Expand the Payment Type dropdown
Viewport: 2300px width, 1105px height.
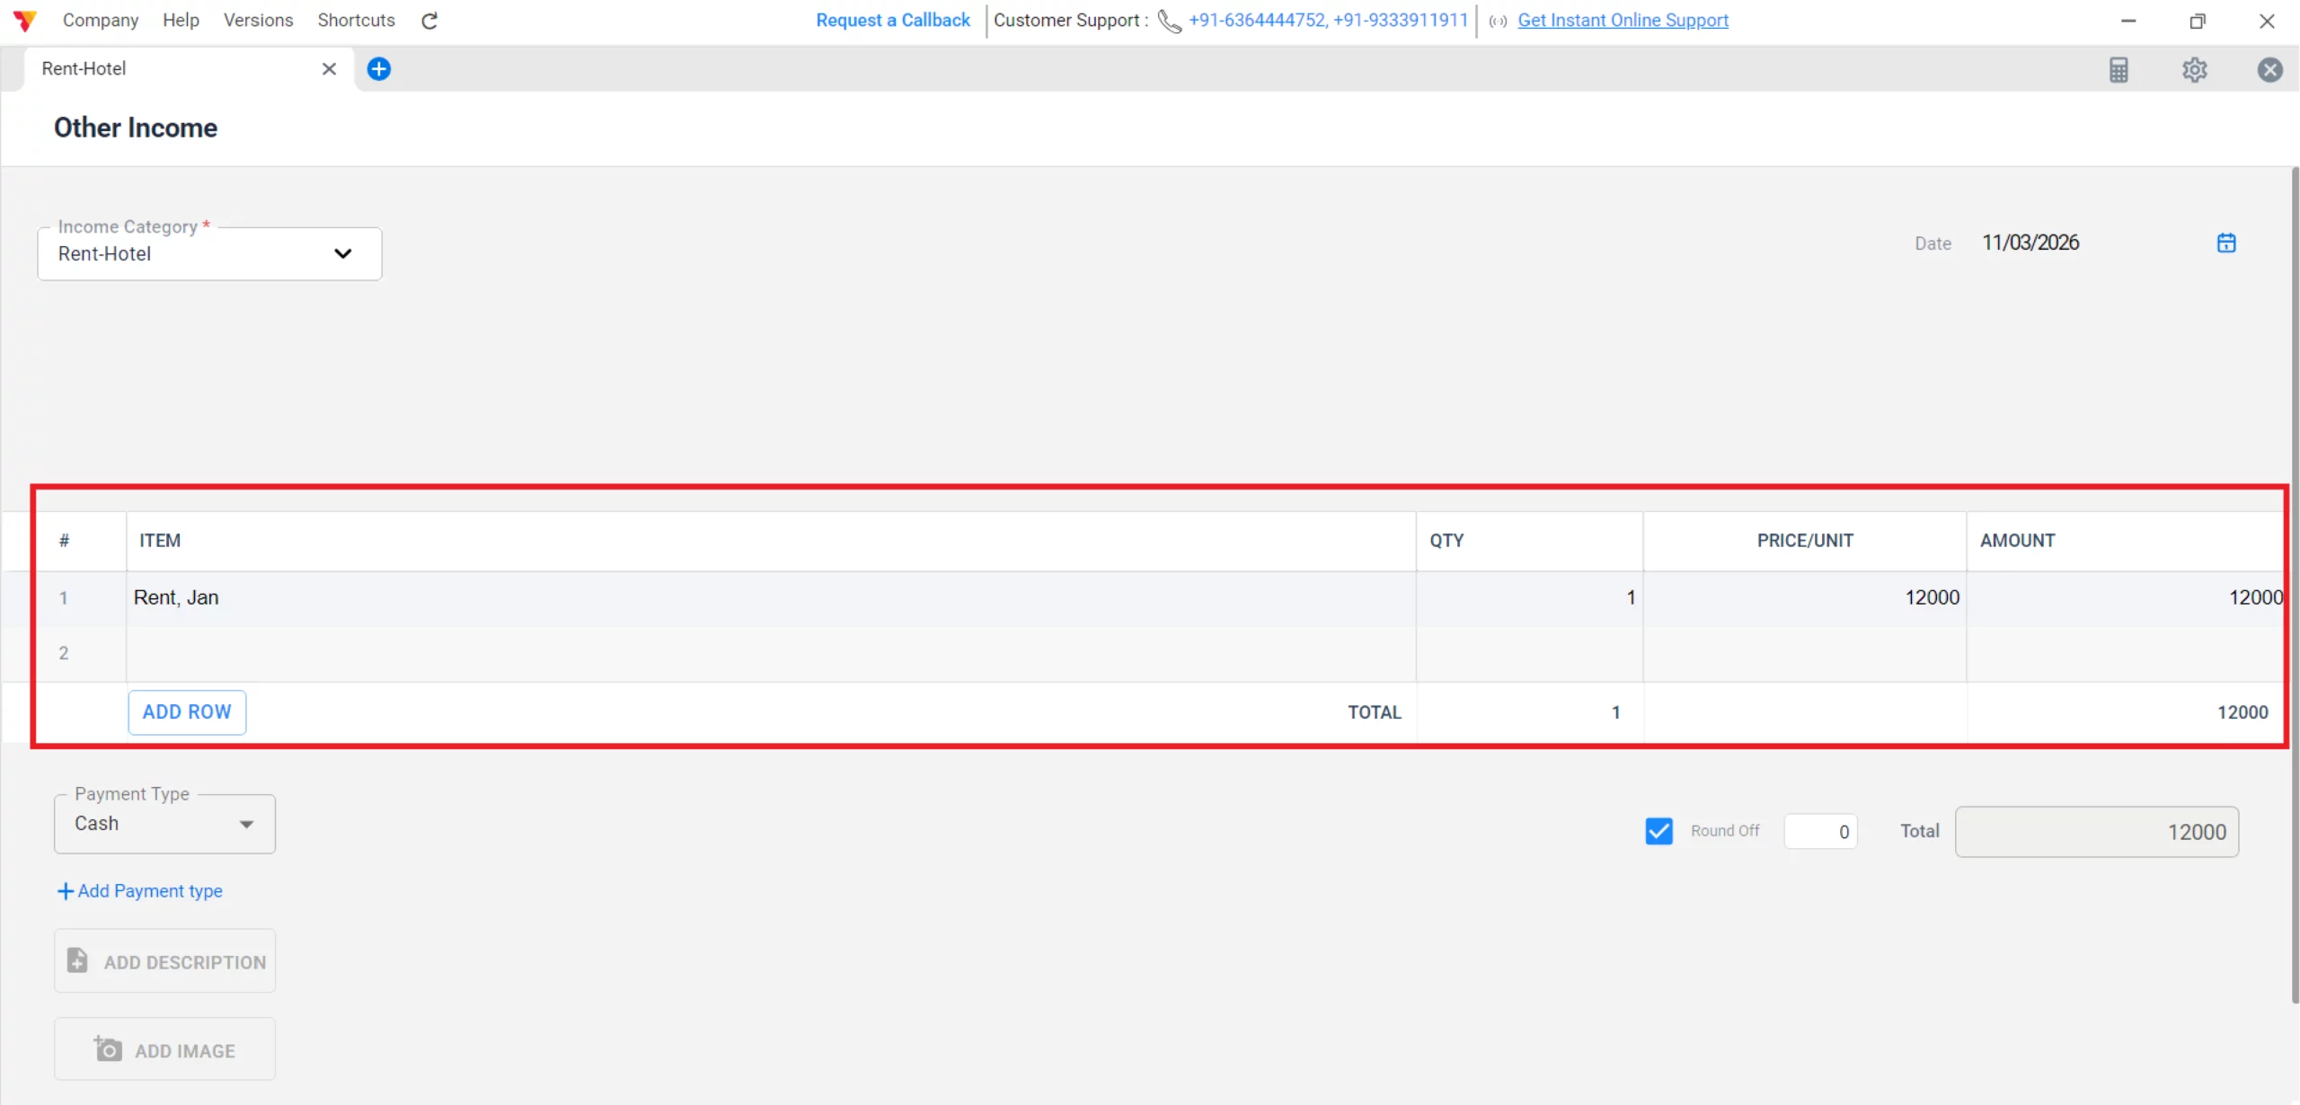(x=245, y=823)
